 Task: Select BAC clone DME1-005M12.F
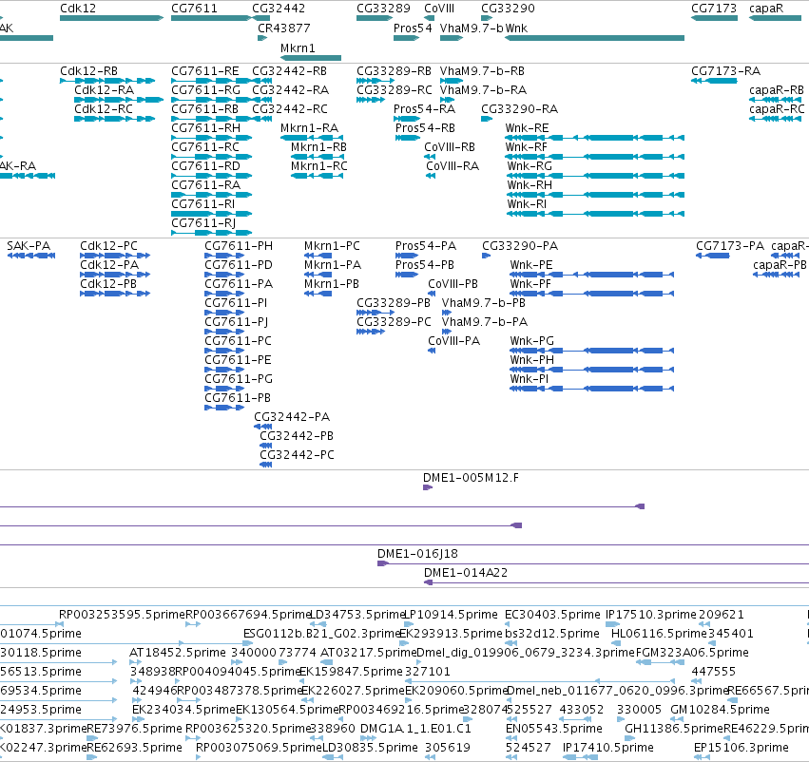472,477
